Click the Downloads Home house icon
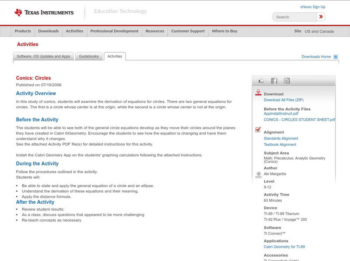 click(x=336, y=57)
